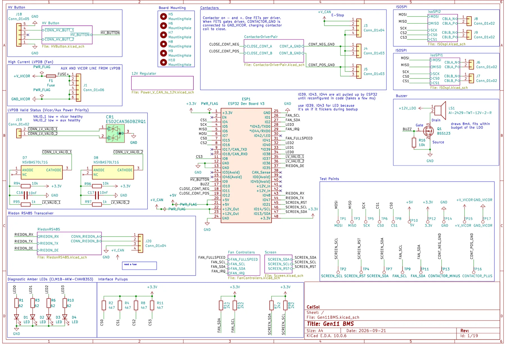Open the Fan Controllers sheet block
Image resolution: width=506 pixels, height=344 pixels.
tap(244, 265)
